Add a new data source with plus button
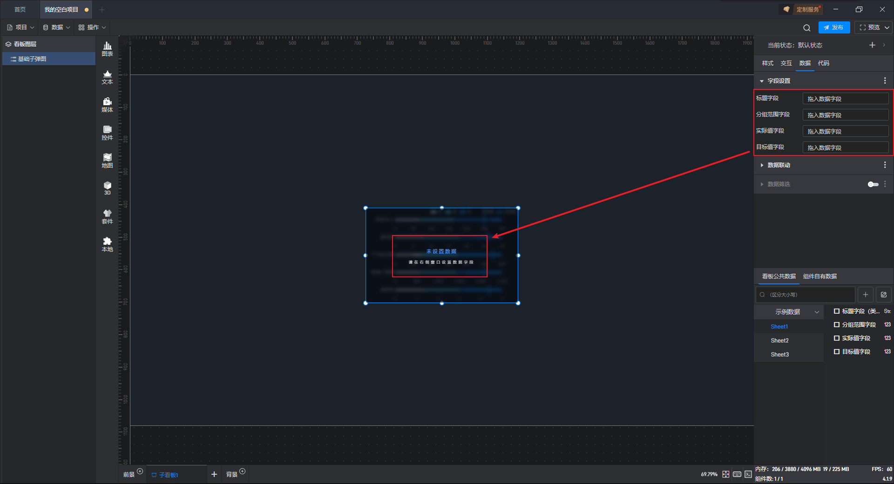 pos(866,295)
